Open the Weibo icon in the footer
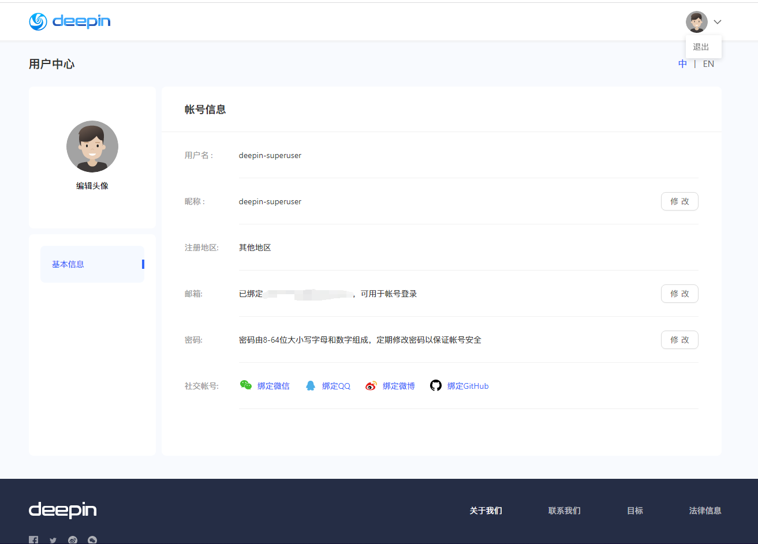Screen dimensions: 758x544 click(x=73, y=540)
